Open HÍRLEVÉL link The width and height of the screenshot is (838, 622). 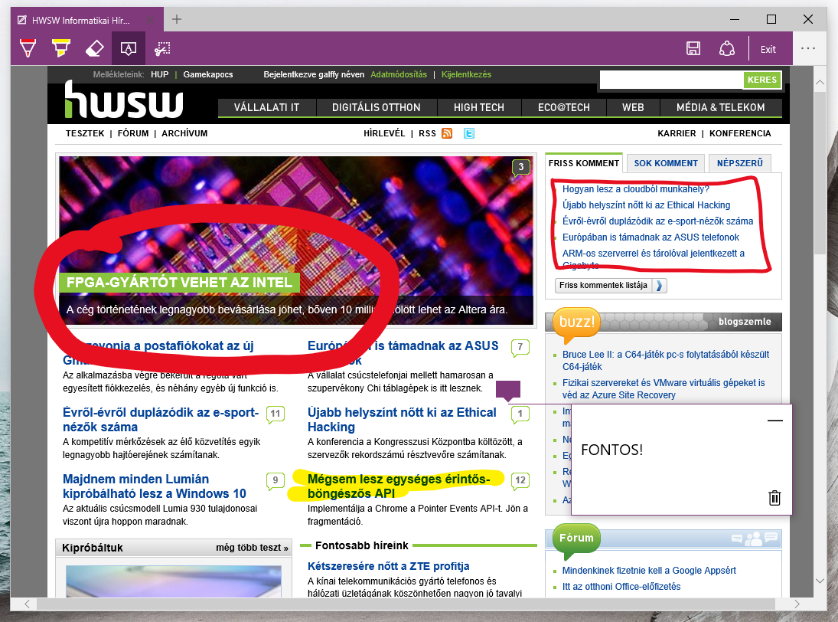tap(384, 134)
